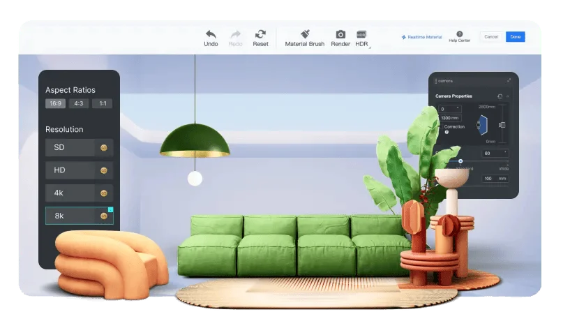Toggle the Correction checkbox
The image size is (570, 335).
click(440, 127)
